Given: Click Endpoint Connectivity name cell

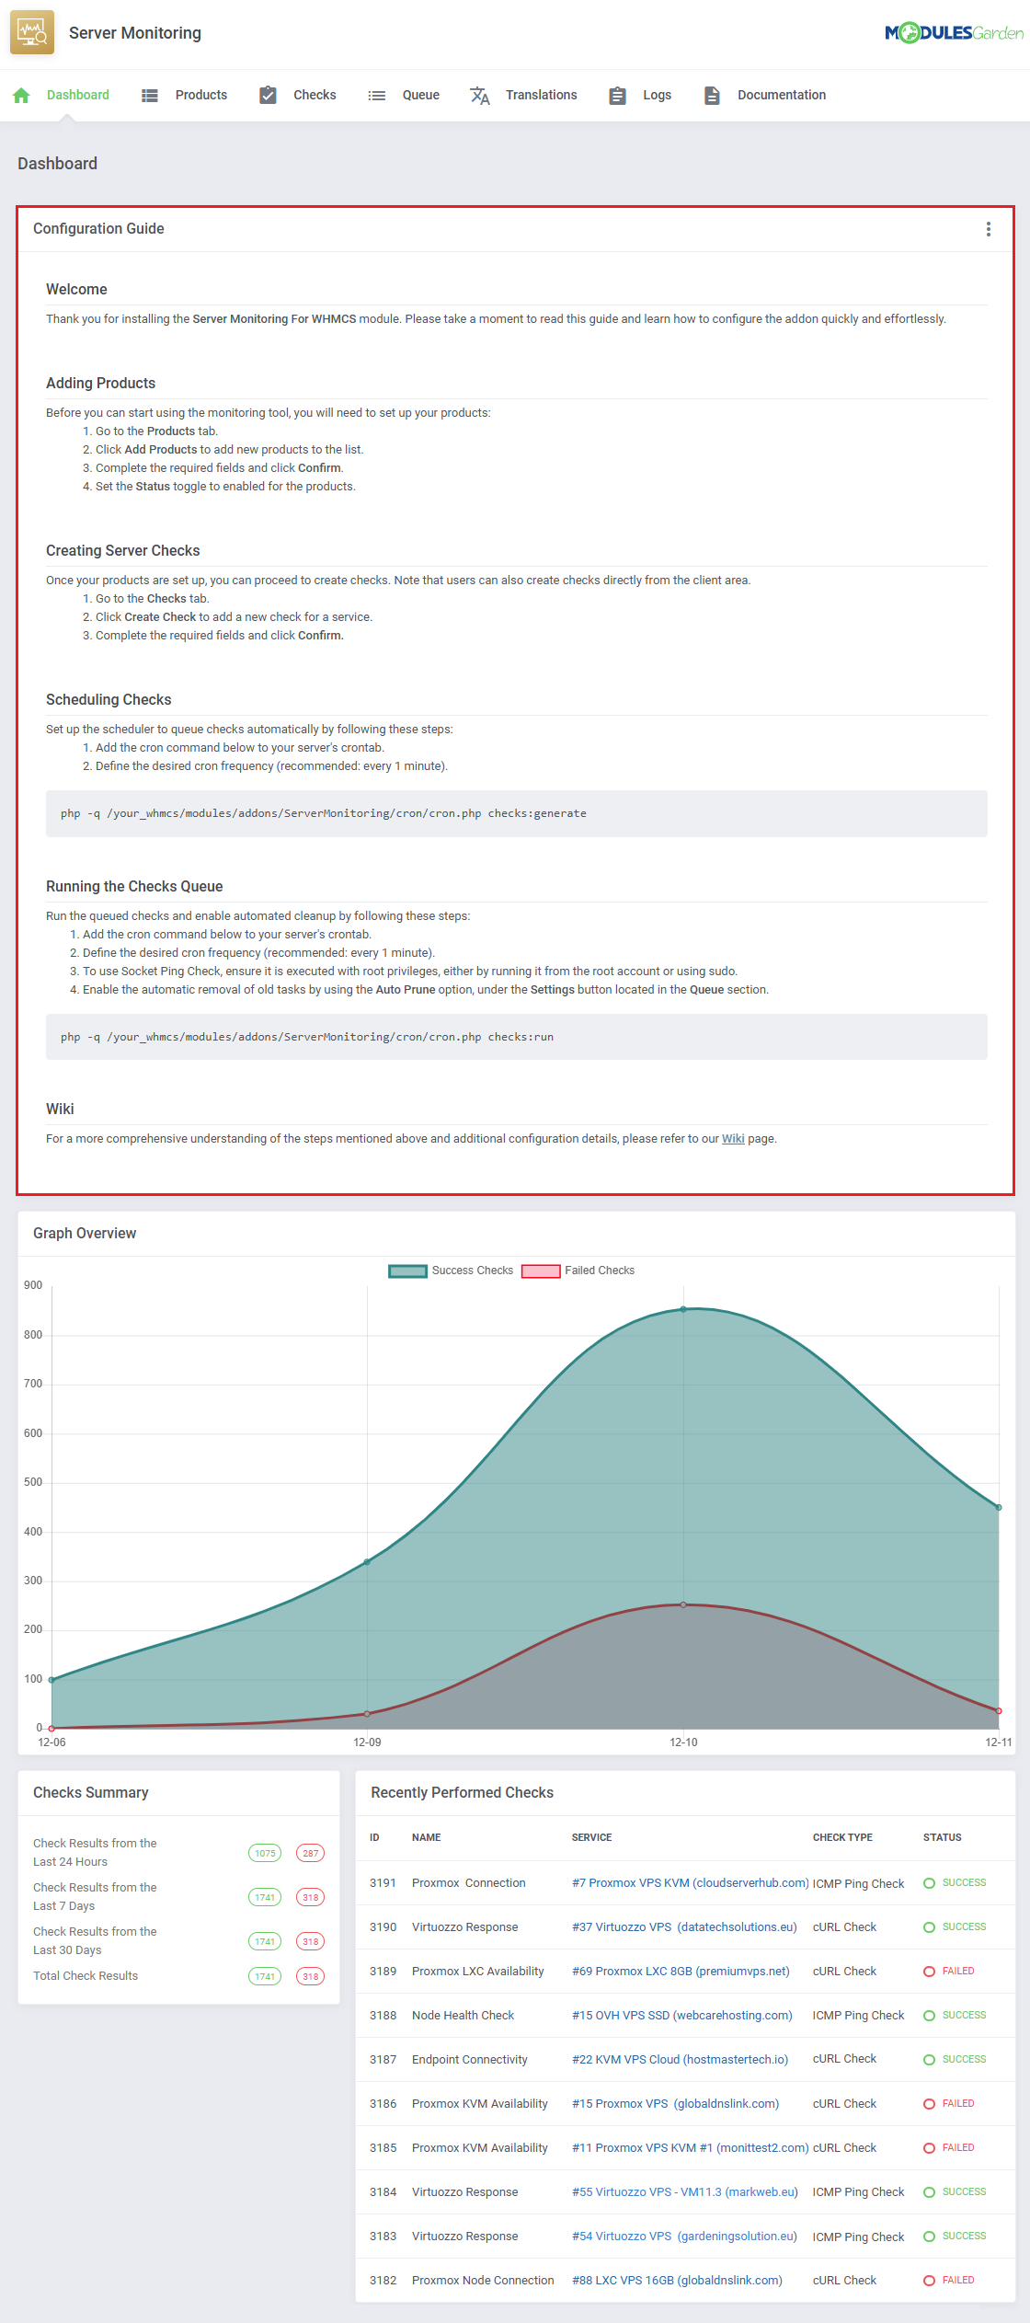Looking at the screenshot, I should pos(470,2059).
